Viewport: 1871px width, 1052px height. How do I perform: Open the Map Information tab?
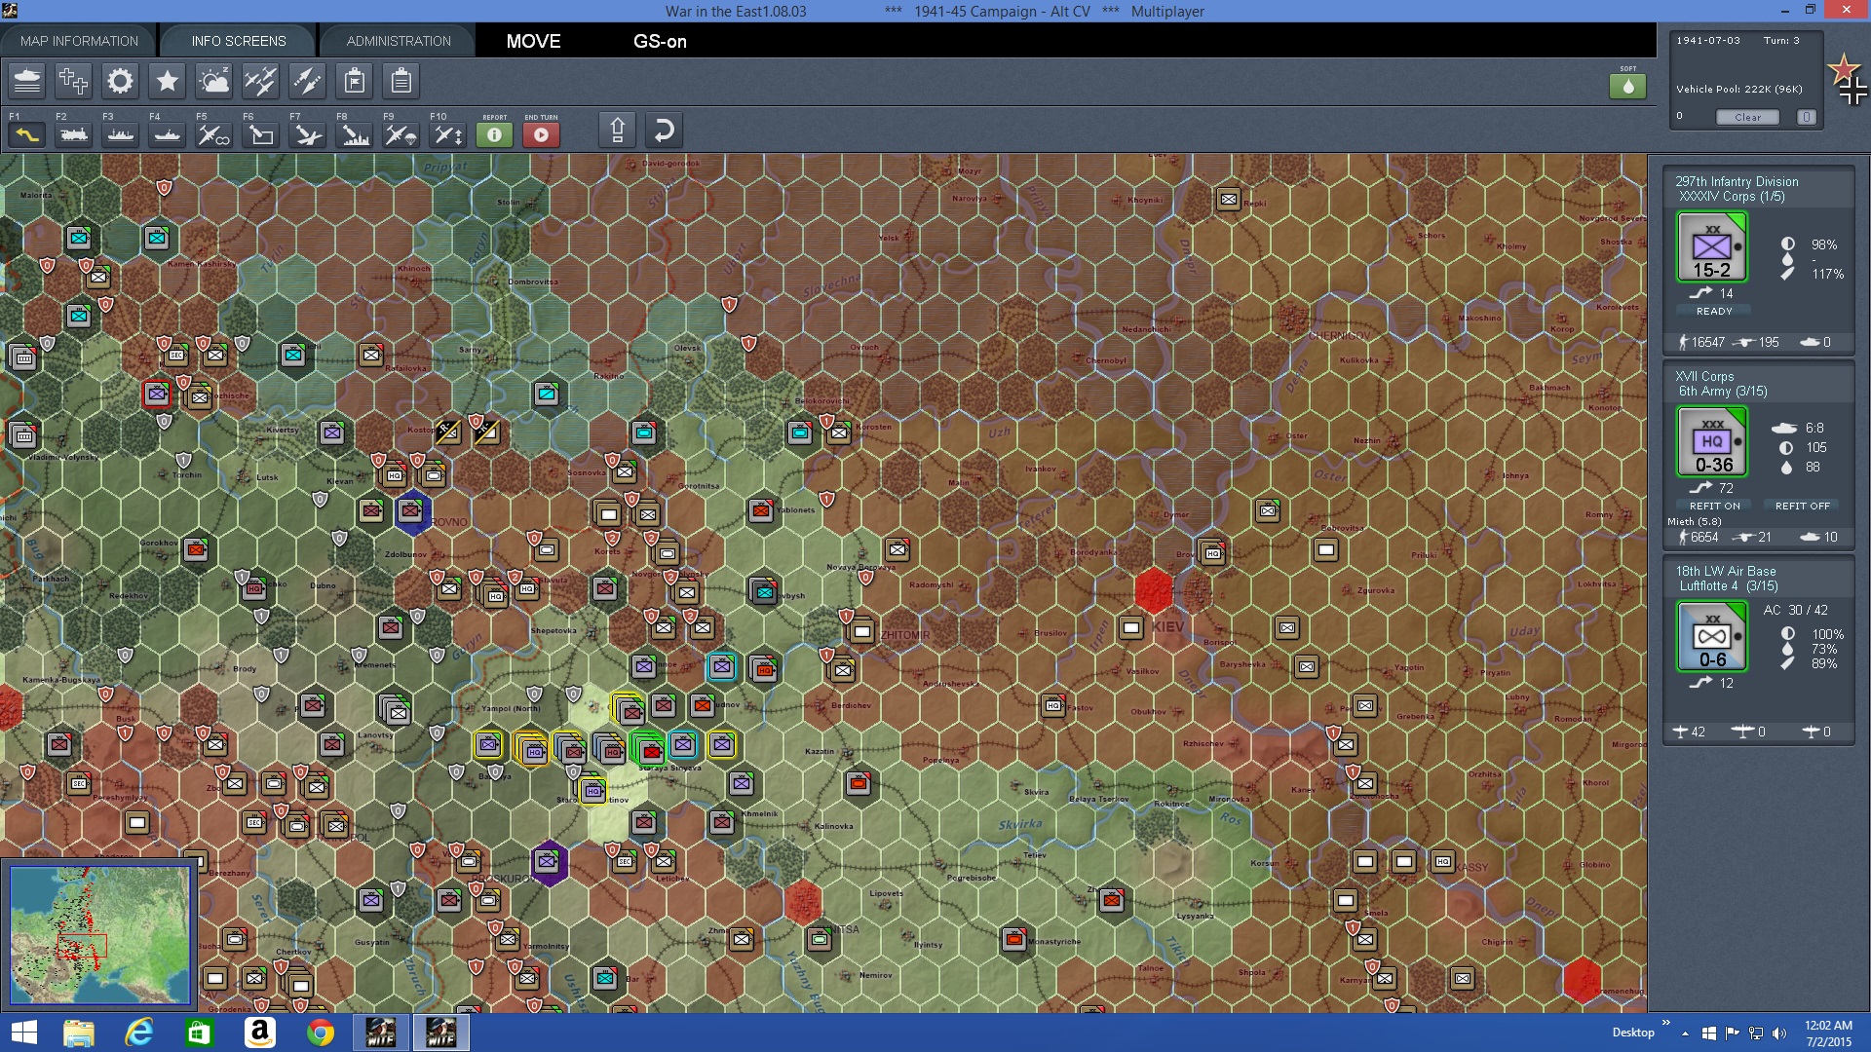click(79, 41)
